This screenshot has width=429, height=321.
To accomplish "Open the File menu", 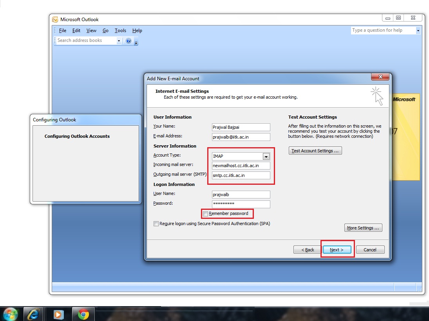I will coord(63,31).
